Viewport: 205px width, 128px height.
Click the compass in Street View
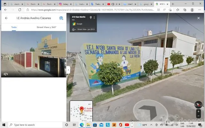198,105
